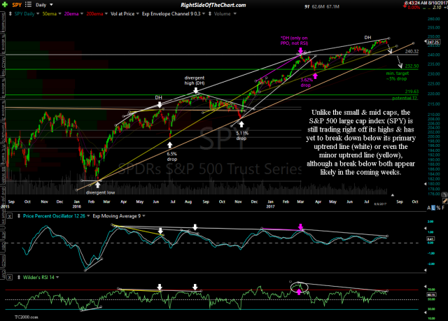Click the 219.63 green price label

[x=412, y=92]
